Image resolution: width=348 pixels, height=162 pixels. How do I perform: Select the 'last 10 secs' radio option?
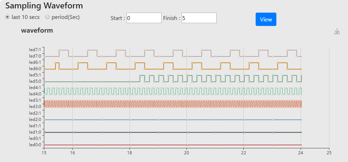(x=7, y=17)
